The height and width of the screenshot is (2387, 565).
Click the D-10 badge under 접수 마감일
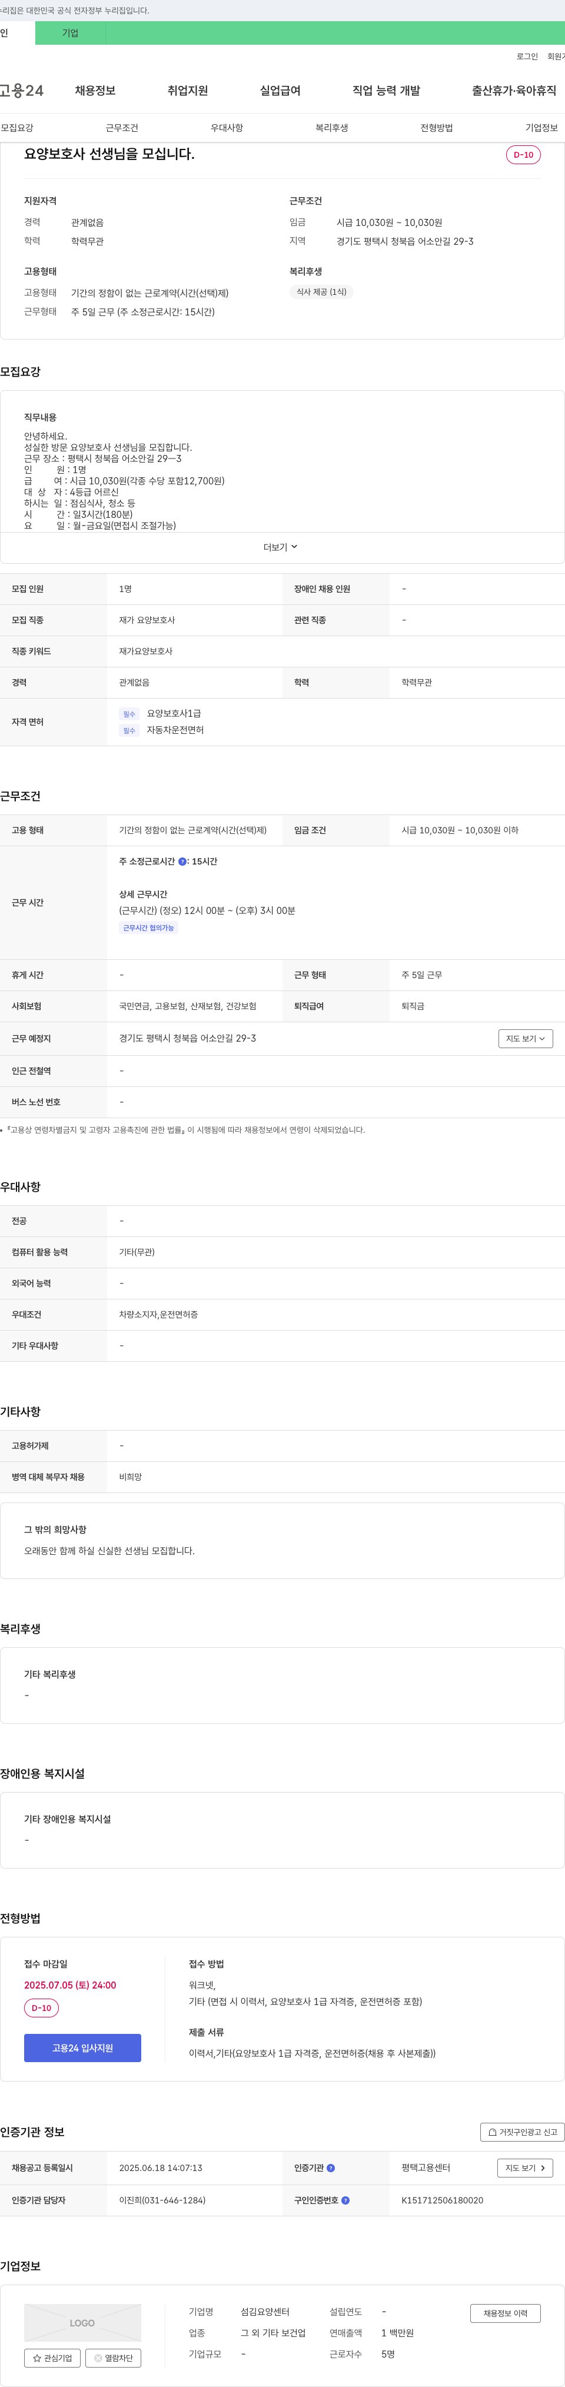[42, 2008]
